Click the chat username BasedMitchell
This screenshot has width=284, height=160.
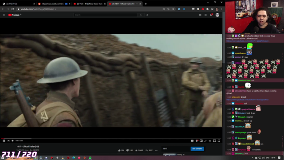248,144
